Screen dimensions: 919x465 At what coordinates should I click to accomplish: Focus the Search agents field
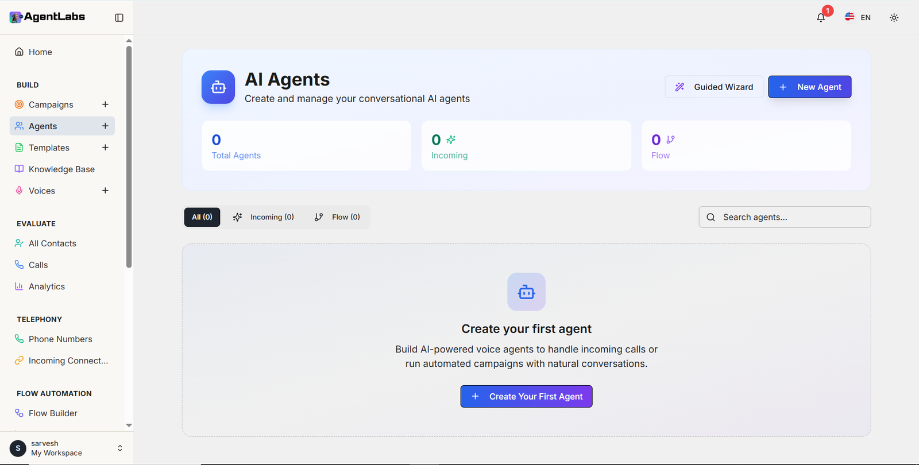click(x=785, y=217)
